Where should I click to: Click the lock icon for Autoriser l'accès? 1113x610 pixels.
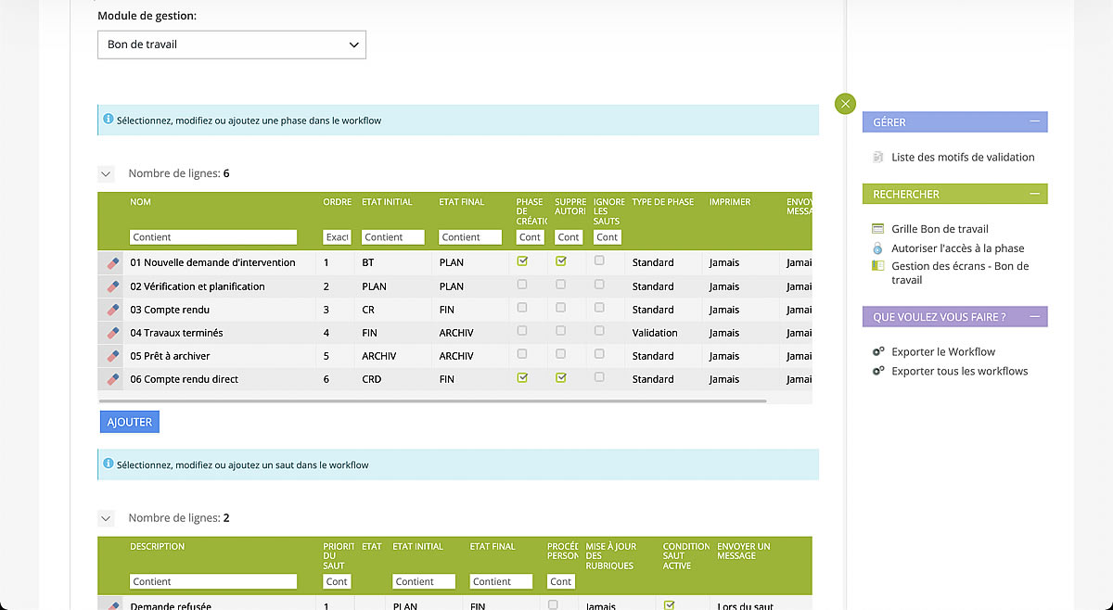click(878, 248)
